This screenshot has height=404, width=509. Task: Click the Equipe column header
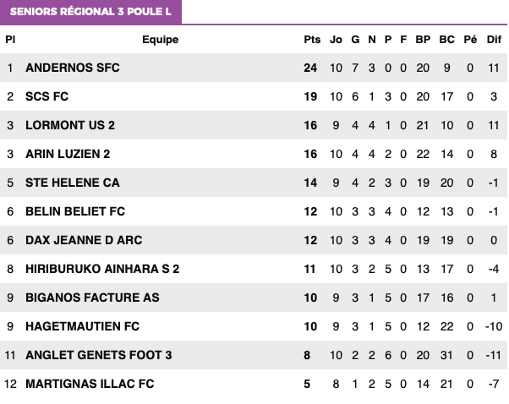tap(161, 40)
